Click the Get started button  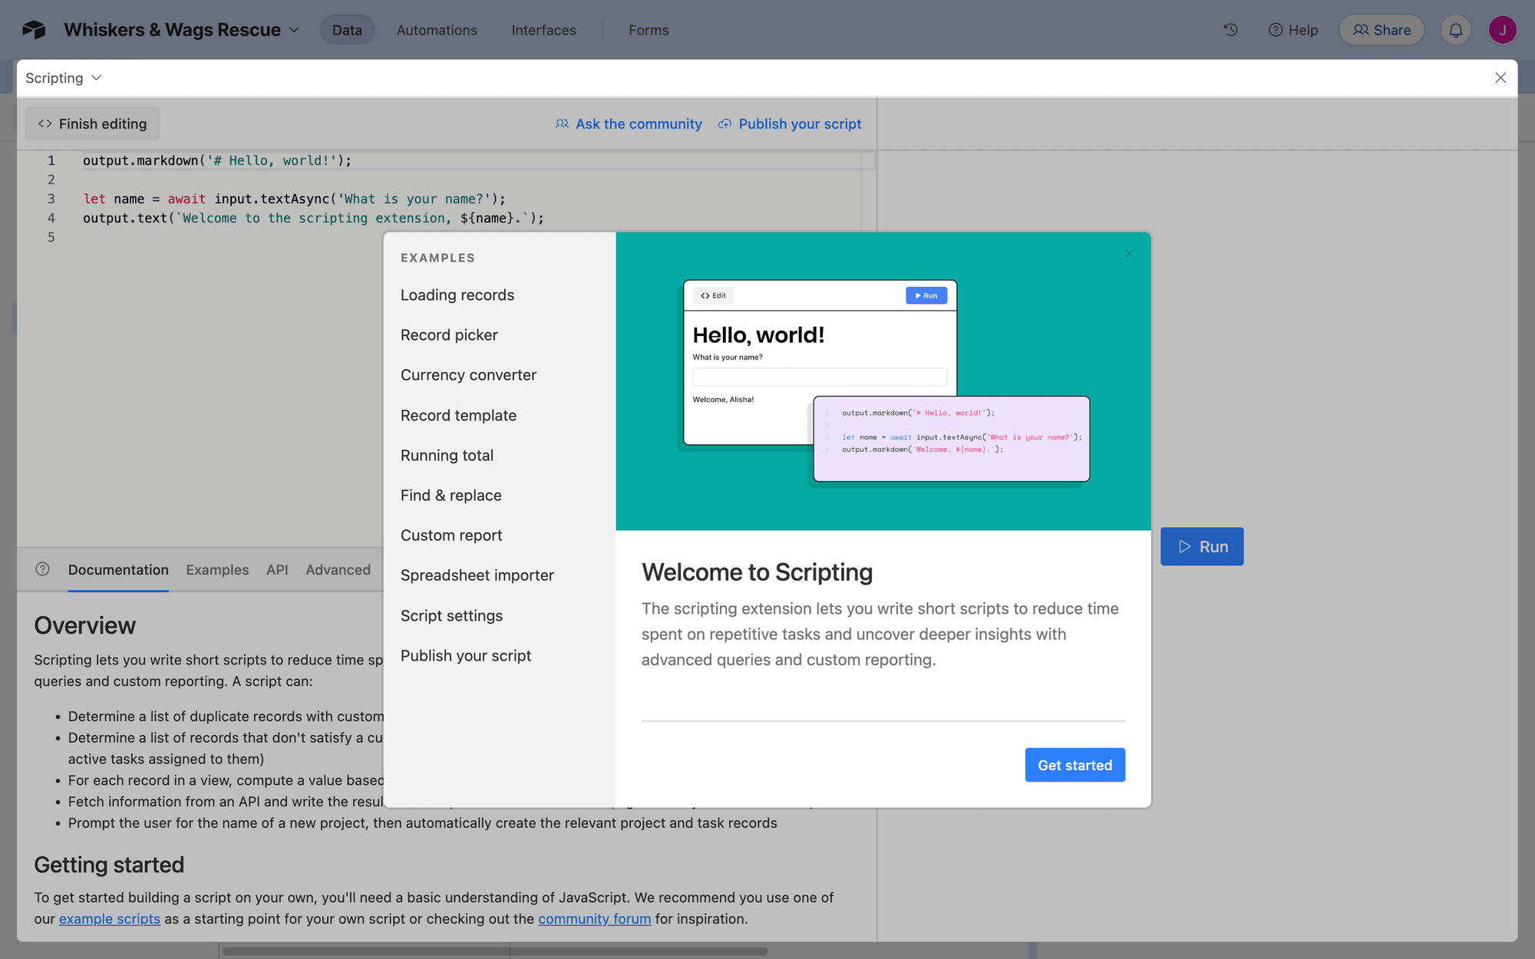click(x=1074, y=764)
